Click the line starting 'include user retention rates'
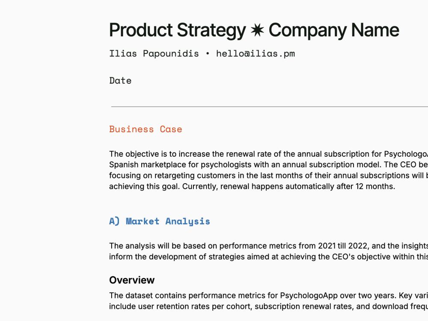The image size is (428, 321). [x=269, y=306]
